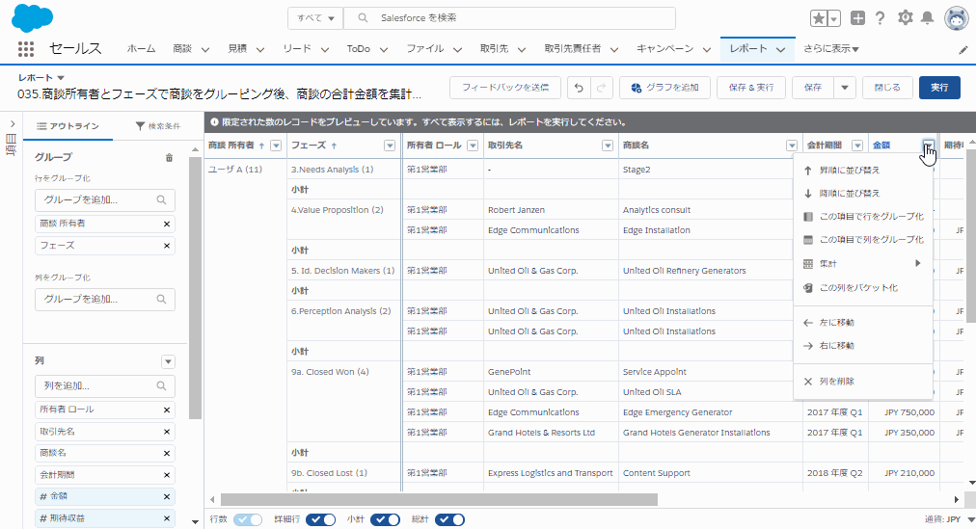The height and width of the screenshot is (529, 976).
Task: Open the 商談 tab dropdown chevron
Action: (x=204, y=49)
